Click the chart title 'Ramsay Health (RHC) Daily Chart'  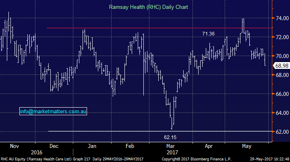pos(149,7)
